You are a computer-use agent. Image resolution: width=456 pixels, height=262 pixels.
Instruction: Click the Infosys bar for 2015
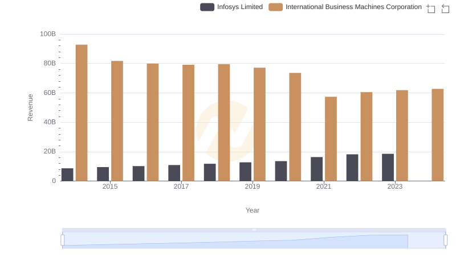pyautogui.click(x=103, y=174)
